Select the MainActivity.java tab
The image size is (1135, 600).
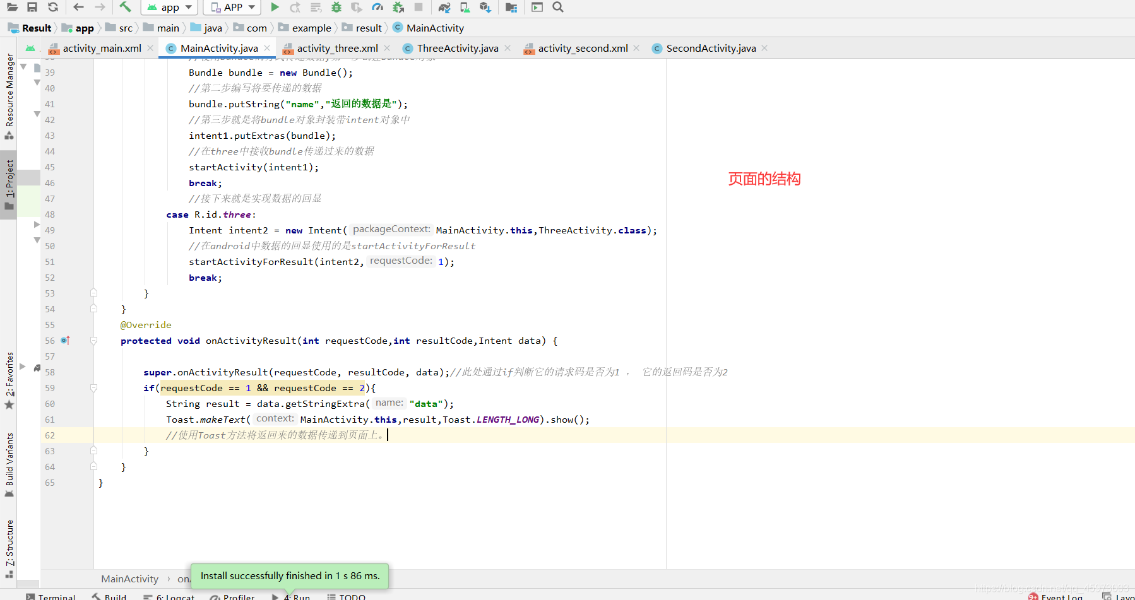219,48
